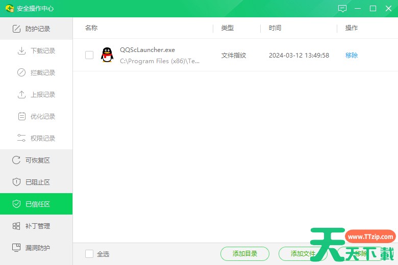The width and height of the screenshot is (398, 265).
Task: Click the QQ penguin icon for QQScLauncher.exe
Action: coord(107,55)
